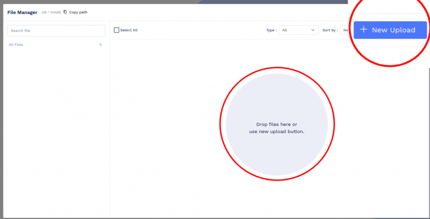Click the File Manager title
Image resolution: width=430 pixels, height=219 pixels.
[x=22, y=12]
